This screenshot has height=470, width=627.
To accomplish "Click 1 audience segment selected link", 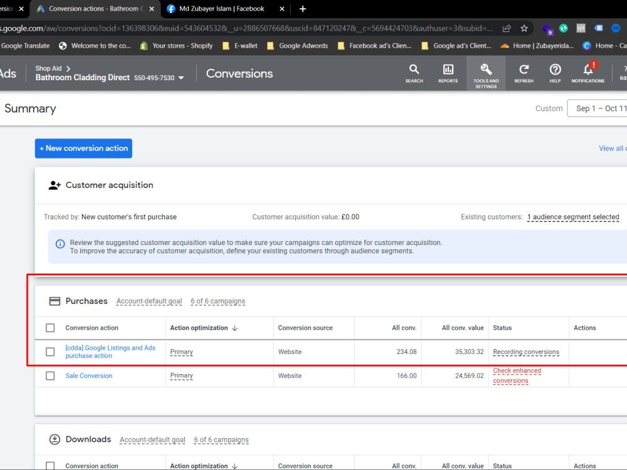I will pyautogui.click(x=573, y=217).
